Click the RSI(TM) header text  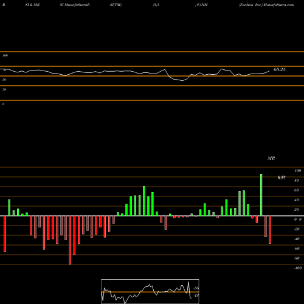pos(116,5)
